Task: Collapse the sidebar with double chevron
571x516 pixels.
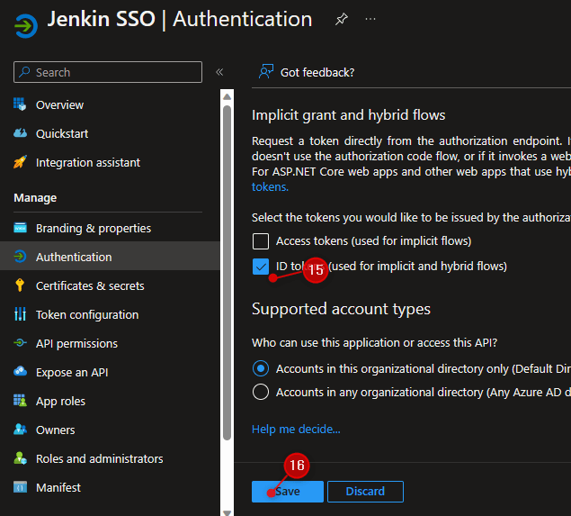Action: pos(219,72)
